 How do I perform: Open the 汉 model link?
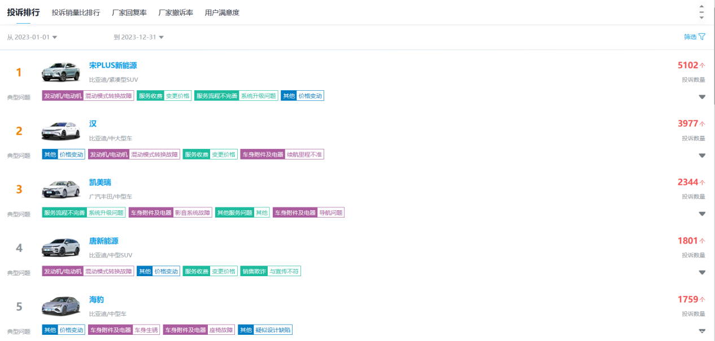[93, 124]
